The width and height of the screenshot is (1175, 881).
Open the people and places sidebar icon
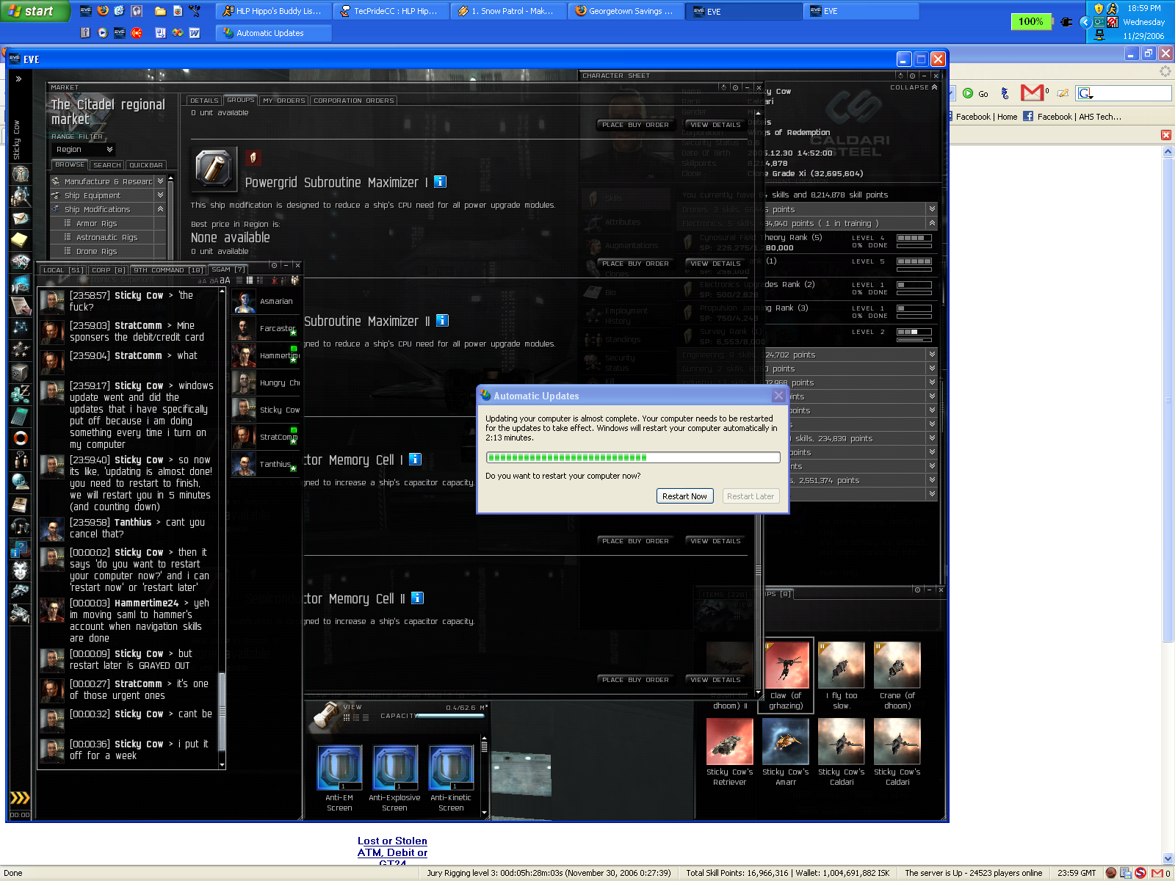point(20,197)
